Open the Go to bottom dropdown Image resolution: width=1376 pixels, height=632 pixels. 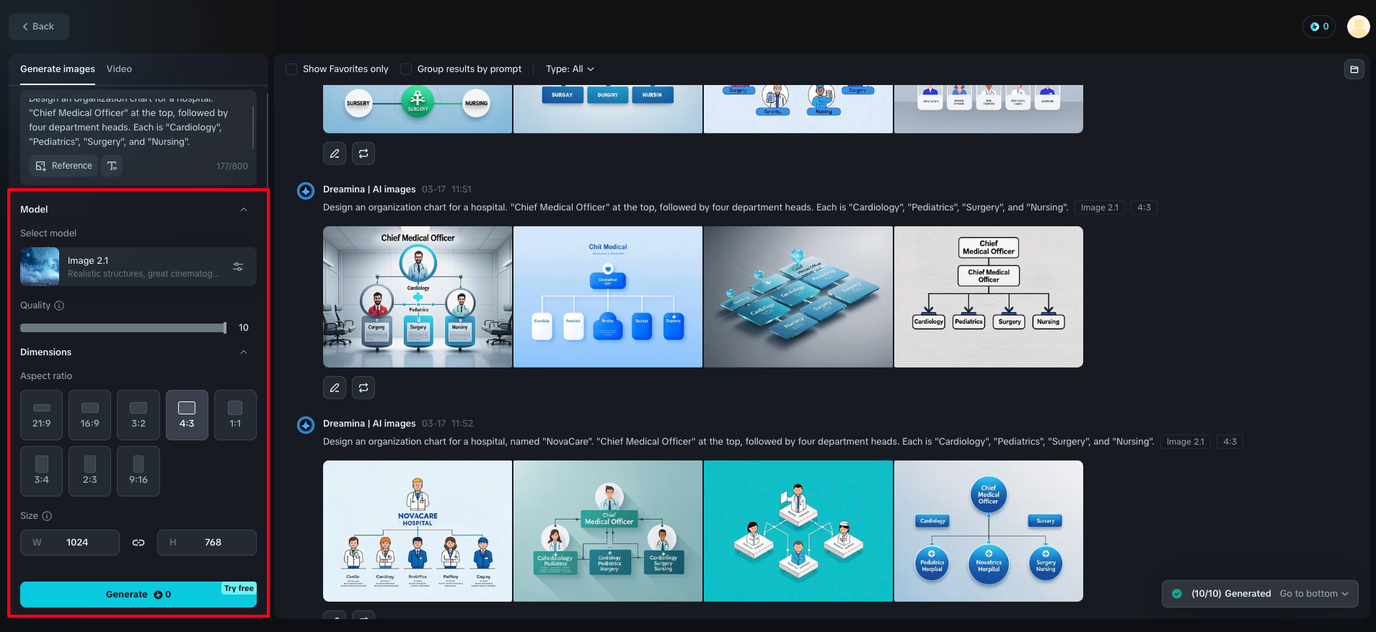[x=1314, y=594]
